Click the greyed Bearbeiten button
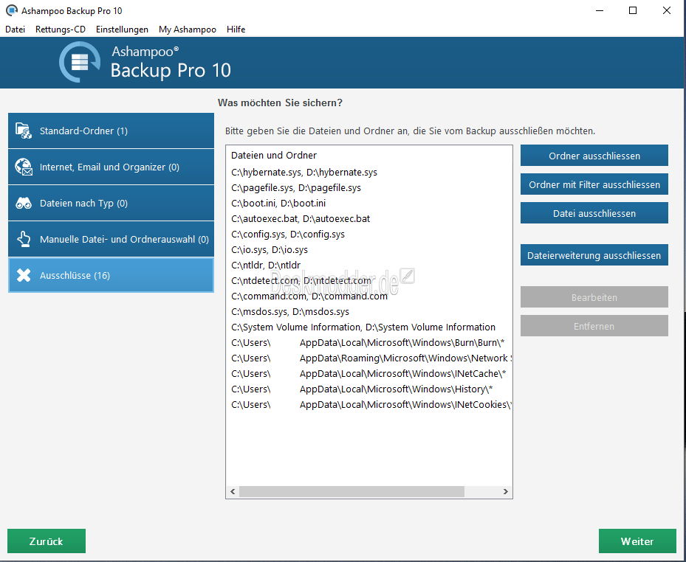 [594, 297]
